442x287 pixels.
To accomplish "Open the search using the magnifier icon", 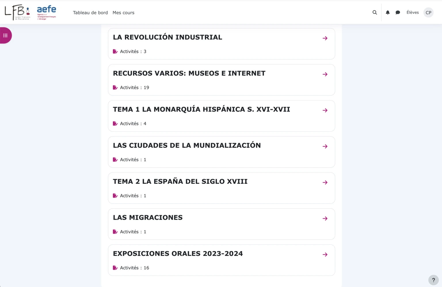I will [x=374, y=12].
